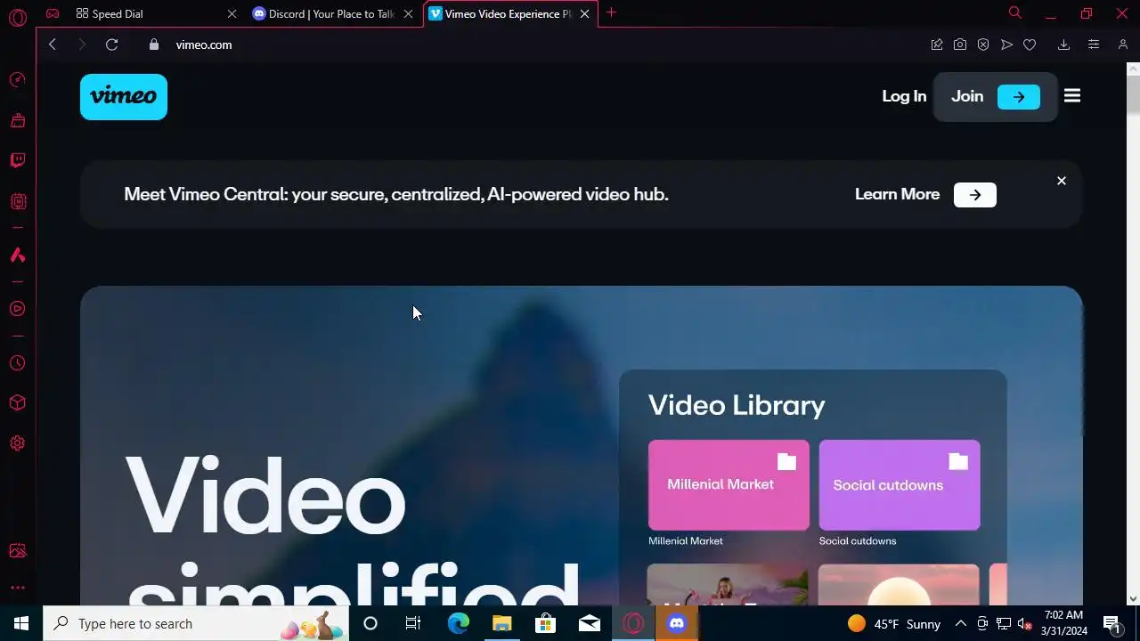Show hidden system tray icons
The height and width of the screenshot is (641, 1140).
tap(961, 623)
